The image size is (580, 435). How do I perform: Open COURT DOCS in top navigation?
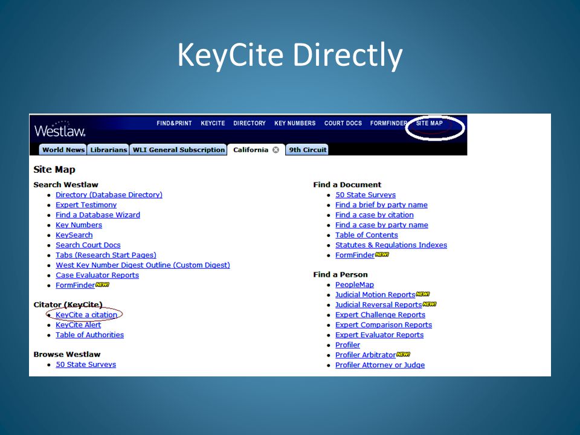click(343, 123)
